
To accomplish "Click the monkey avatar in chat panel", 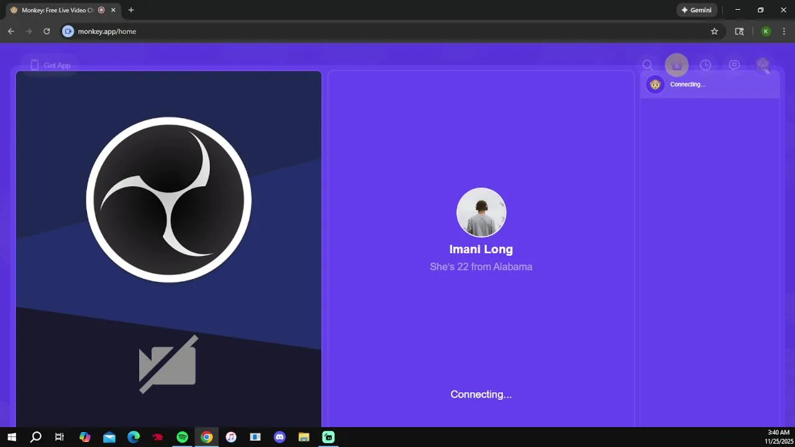I will (x=655, y=84).
